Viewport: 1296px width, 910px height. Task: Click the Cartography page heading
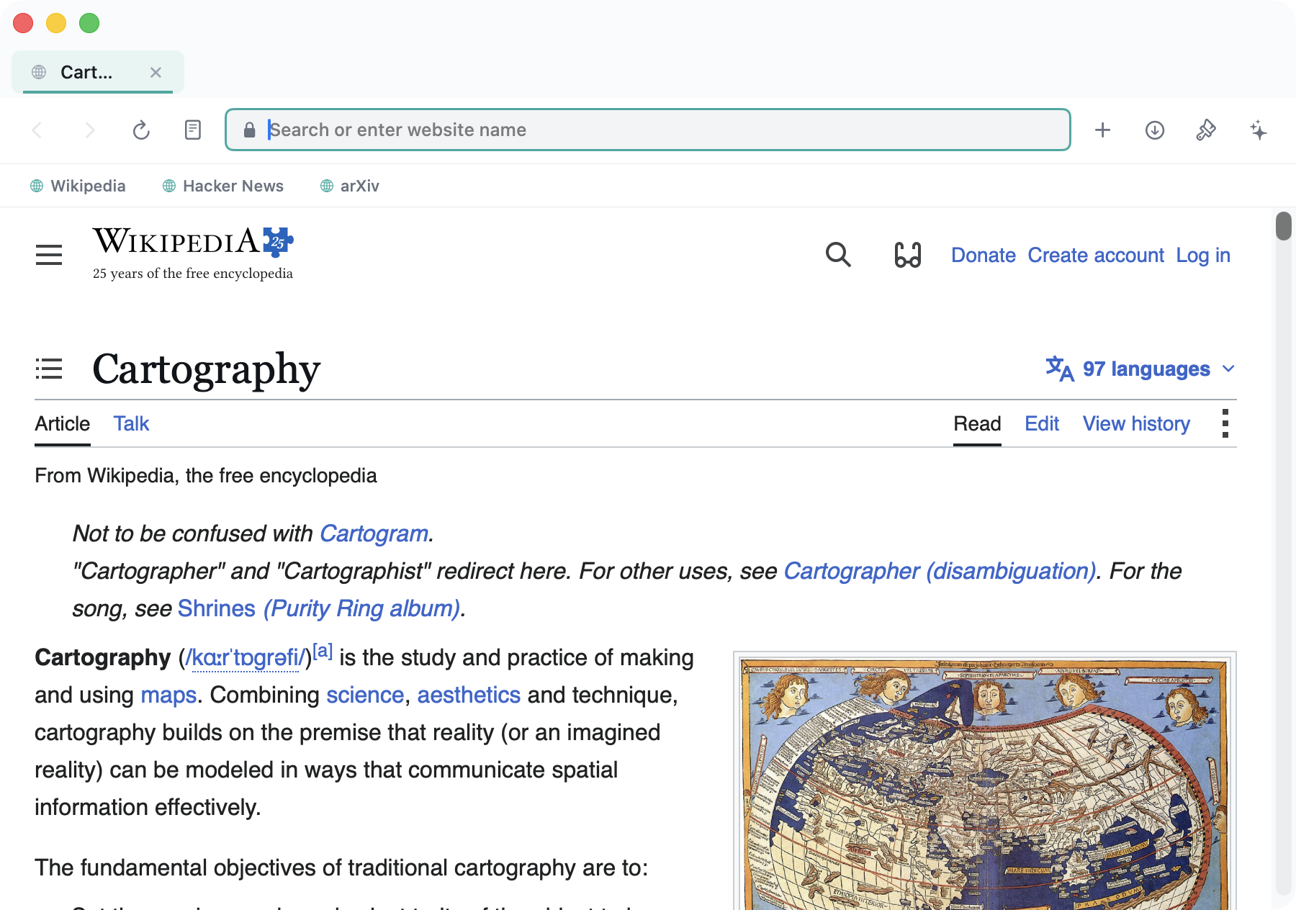click(207, 369)
